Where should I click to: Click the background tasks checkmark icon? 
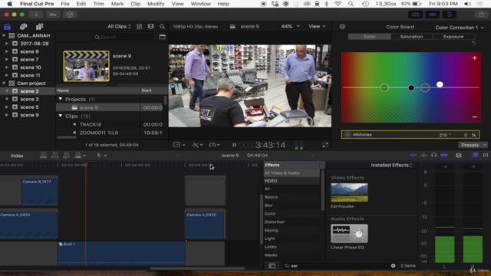point(70,15)
